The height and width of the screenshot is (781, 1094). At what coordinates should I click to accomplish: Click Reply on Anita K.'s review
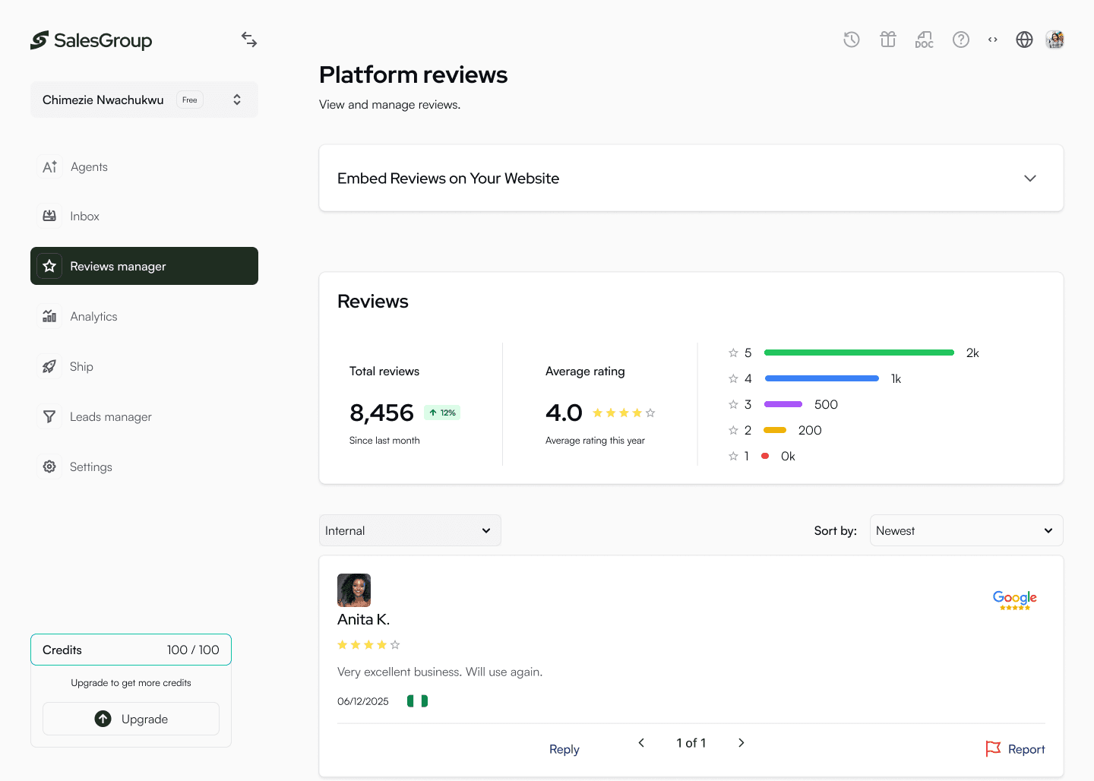pos(564,749)
